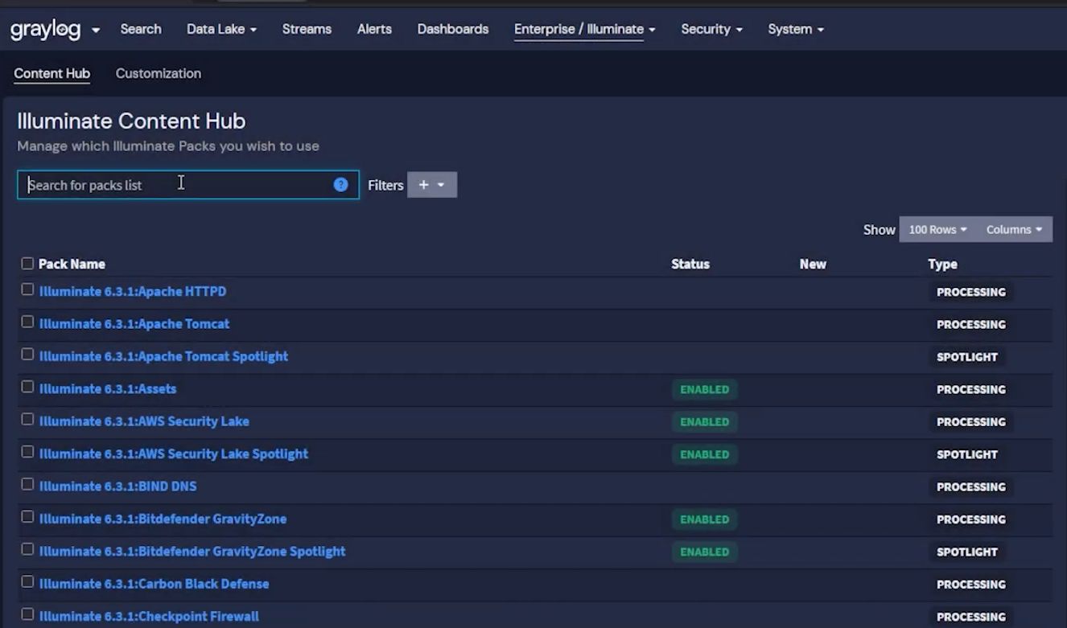Toggle the select-all Pack Name checkbox

(27, 263)
